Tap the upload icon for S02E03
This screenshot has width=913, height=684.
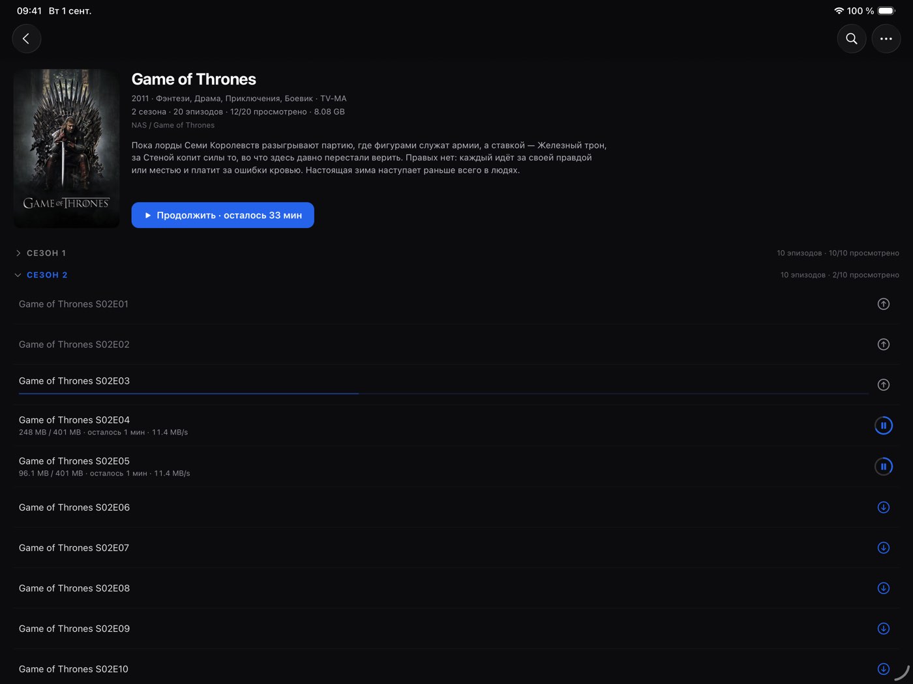884,385
